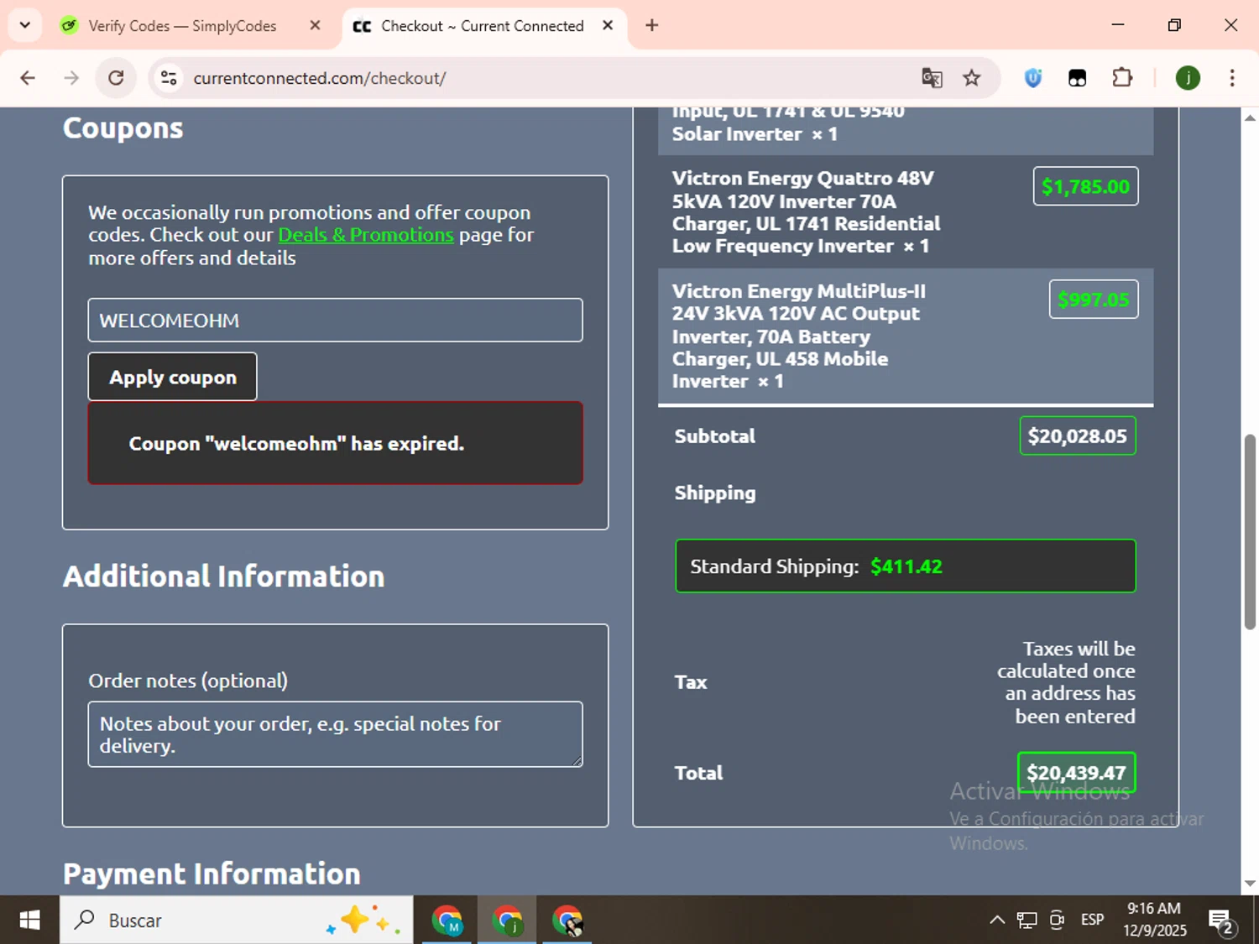Click the Buscar taskbar search box

(236, 921)
